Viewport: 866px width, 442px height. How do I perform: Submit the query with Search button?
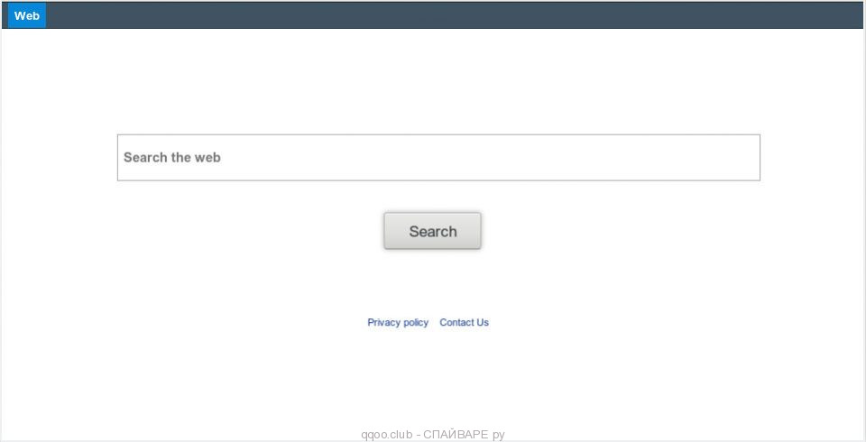coord(432,231)
